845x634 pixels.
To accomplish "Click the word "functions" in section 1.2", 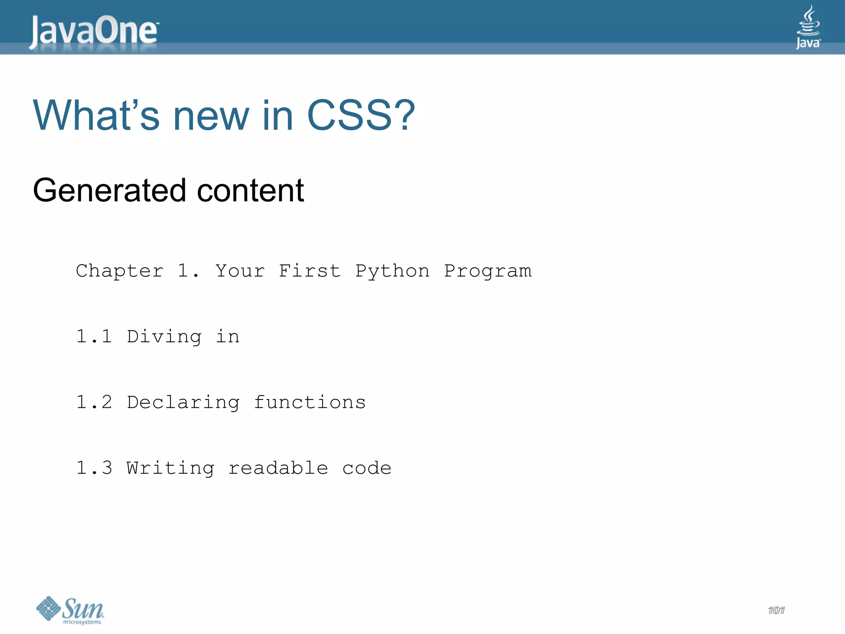I will point(309,402).
